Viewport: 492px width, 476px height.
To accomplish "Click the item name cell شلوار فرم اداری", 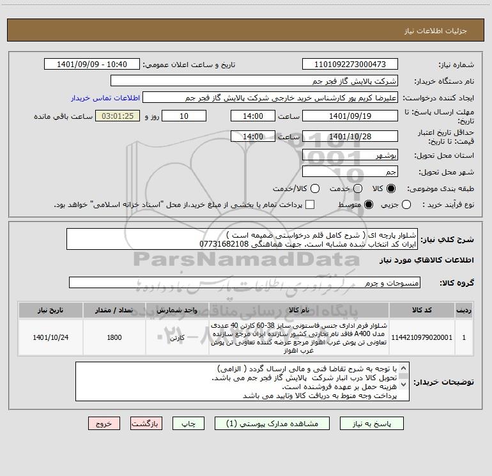I will [299, 337].
